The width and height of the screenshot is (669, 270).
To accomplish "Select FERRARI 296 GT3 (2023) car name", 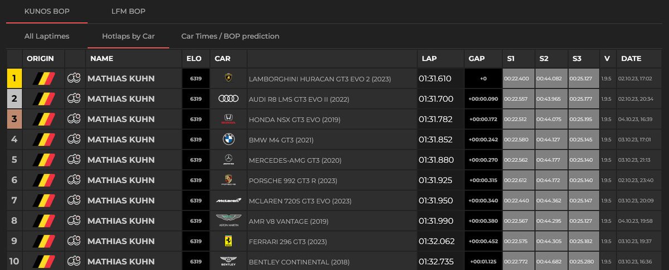I will (289, 242).
